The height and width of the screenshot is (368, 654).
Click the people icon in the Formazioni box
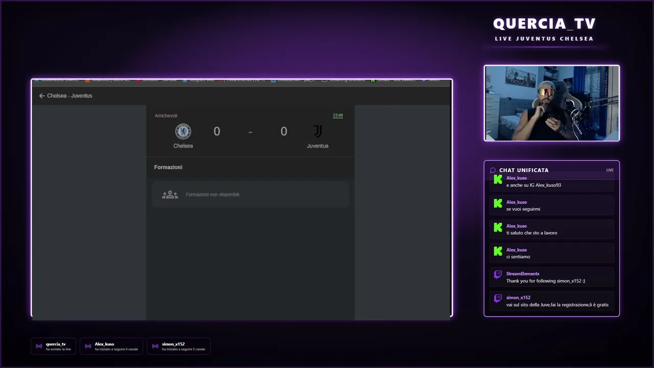(170, 195)
